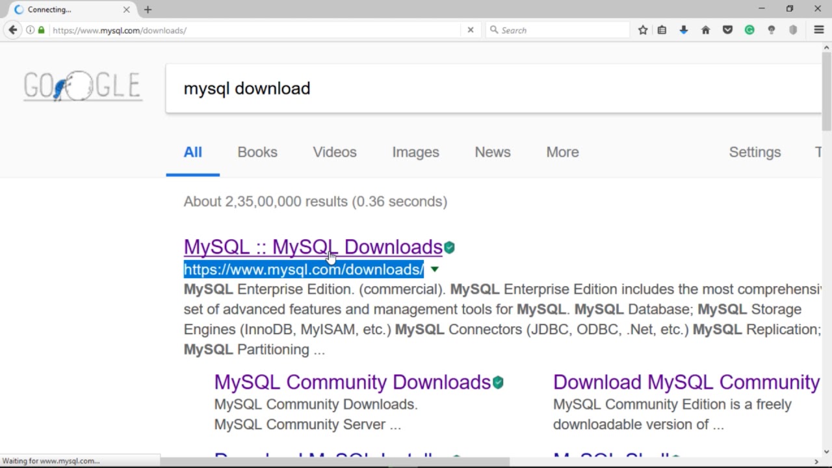
Task: Click the highlighted https://www.mysql.com/downloads/ URL
Action: click(304, 269)
